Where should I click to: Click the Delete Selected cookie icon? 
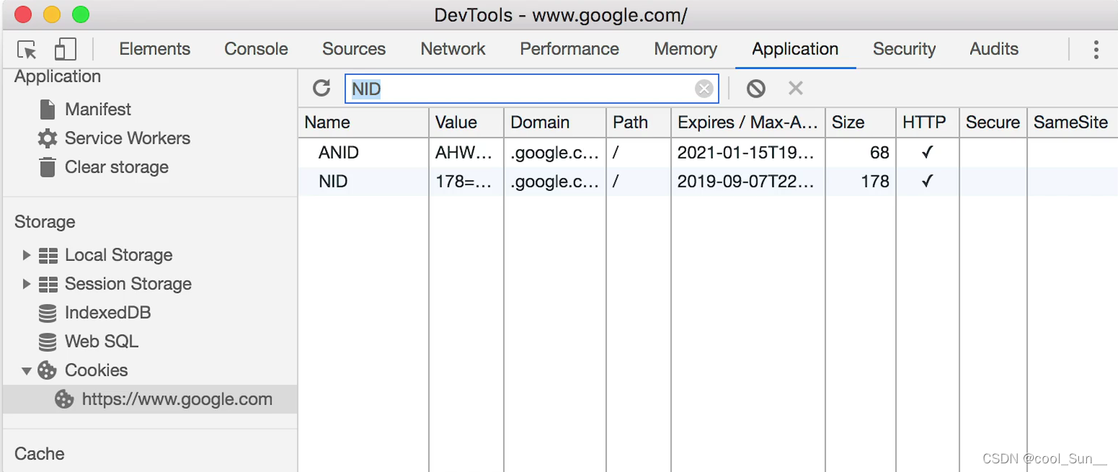click(x=795, y=88)
